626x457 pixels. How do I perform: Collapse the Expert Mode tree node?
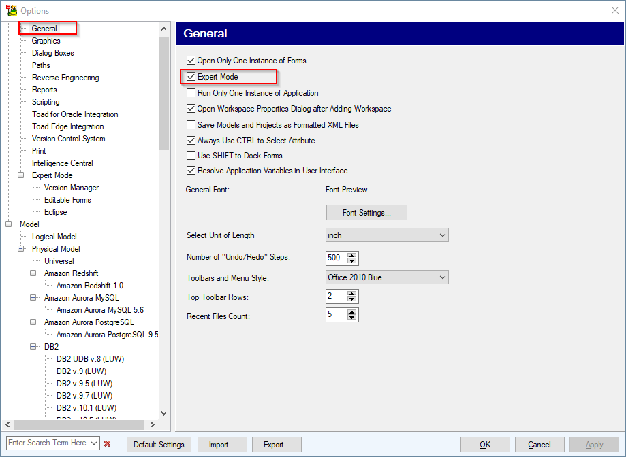click(20, 175)
